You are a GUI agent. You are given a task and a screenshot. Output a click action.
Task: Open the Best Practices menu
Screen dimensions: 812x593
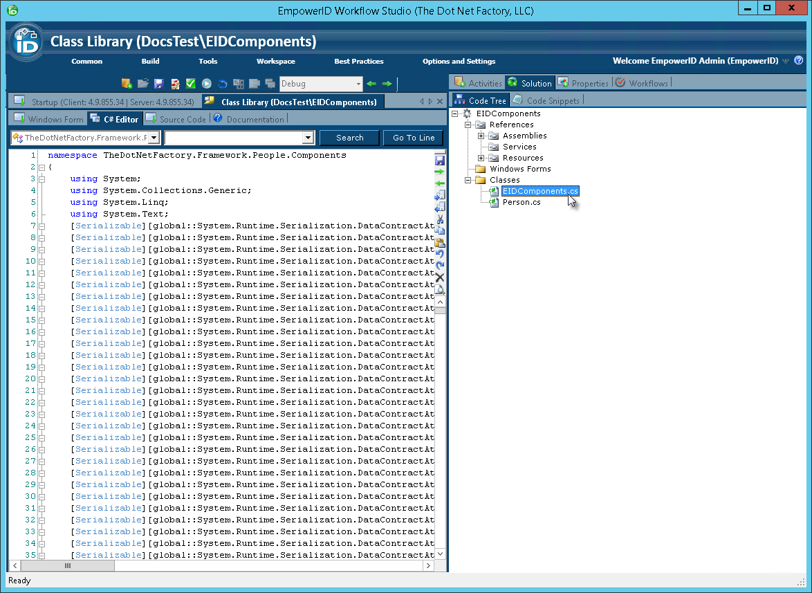click(x=358, y=61)
